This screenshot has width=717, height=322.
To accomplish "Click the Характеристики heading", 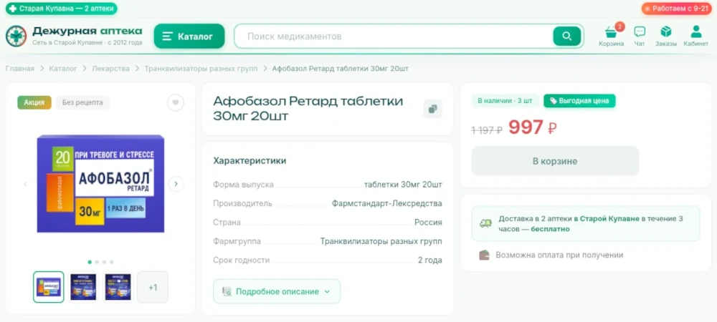I will (250, 160).
